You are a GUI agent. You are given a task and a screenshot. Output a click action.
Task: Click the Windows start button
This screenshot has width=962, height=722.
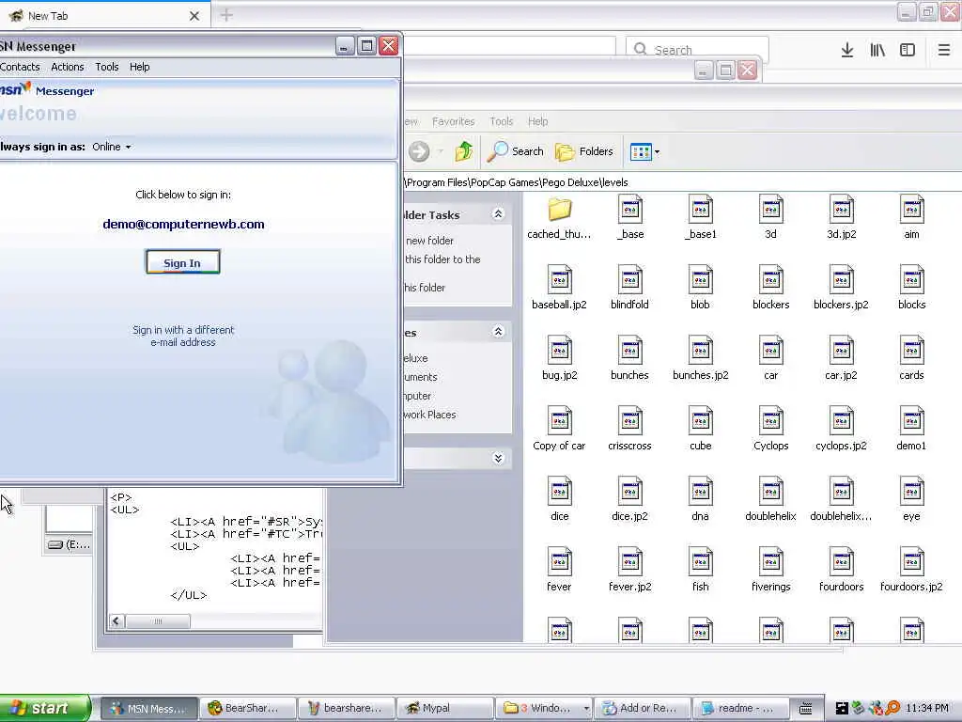(x=44, y=708)
